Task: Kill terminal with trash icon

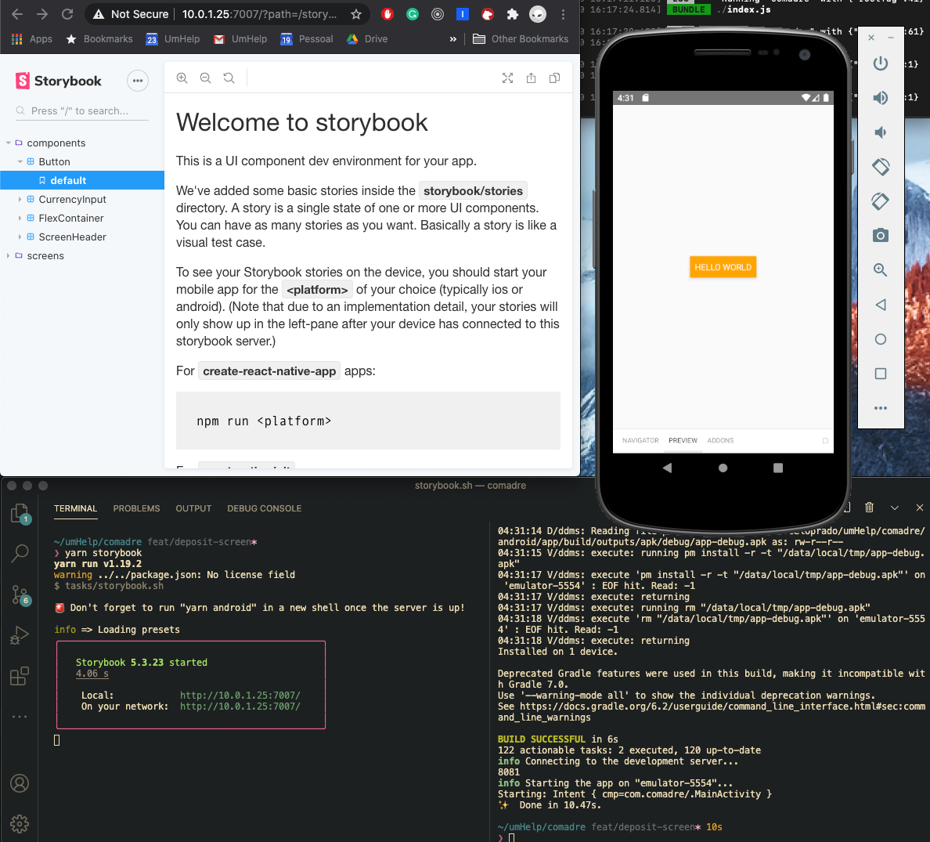Action: [869, 508]
